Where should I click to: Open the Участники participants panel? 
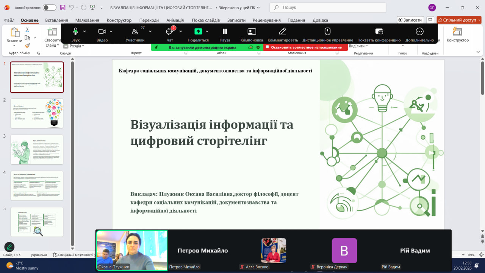[135, 31]
